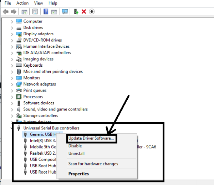Open the Help menu

click(53, 3)
